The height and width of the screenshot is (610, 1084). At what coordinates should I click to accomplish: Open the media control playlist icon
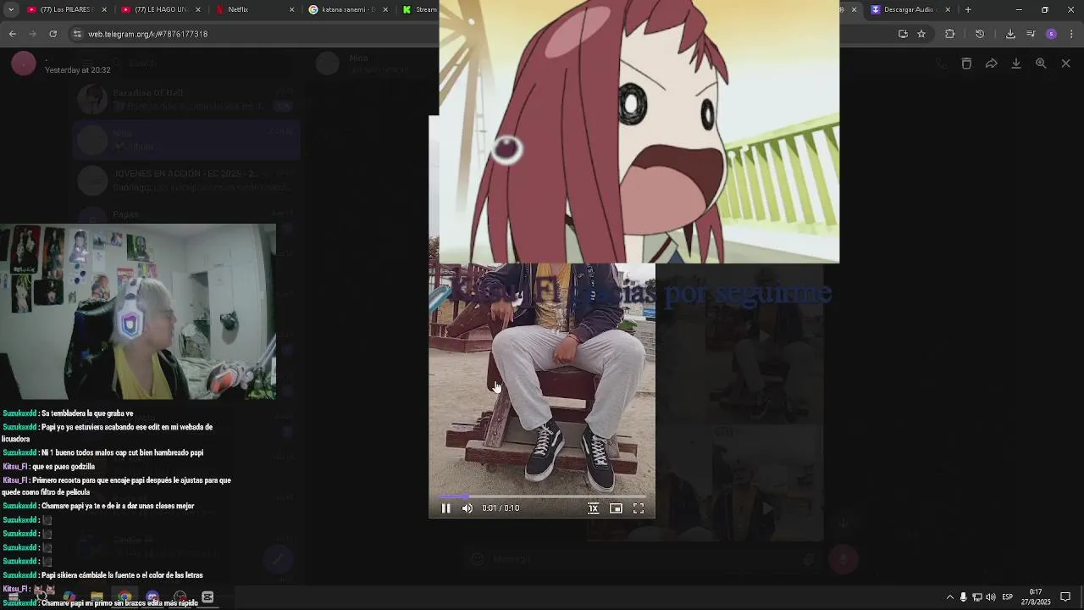tap(1031, 34)
